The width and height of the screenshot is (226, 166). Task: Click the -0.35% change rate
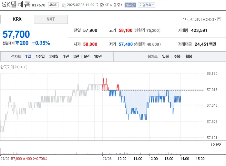point(41,43)
